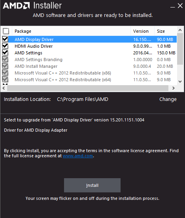Screen dimensions: 185x218
Task: Click version 9.0.0.99... of HDMI Audio Driver
Action: 142,46
